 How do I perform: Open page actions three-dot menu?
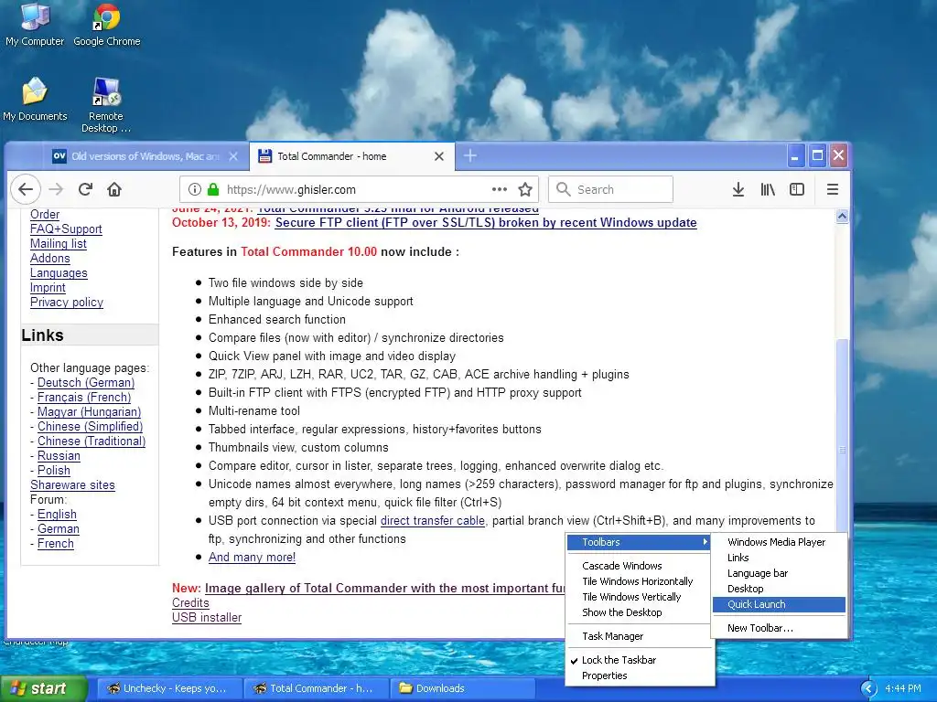pos(499,189)
